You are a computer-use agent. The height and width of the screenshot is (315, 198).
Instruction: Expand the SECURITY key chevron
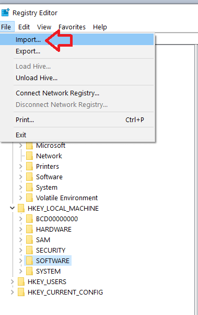coord(21,251)
